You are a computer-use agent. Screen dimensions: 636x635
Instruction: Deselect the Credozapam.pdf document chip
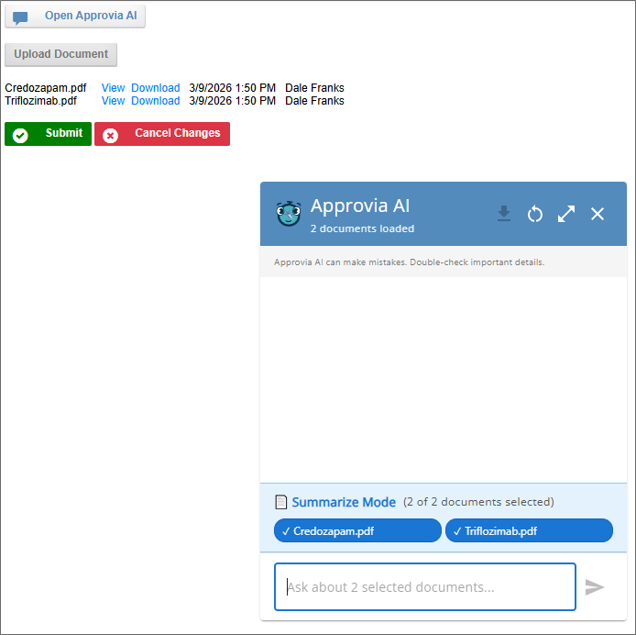(x=357, y=530)
